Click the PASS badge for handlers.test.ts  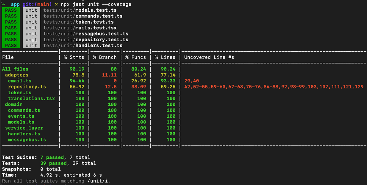[10, 45]
